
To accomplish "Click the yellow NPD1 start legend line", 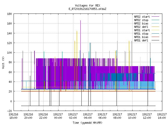I will point(155,30).
